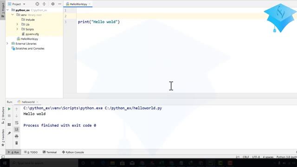Screen dimensions: 297x167
Task: Collapse the venv folder
Action: [13, 15]
